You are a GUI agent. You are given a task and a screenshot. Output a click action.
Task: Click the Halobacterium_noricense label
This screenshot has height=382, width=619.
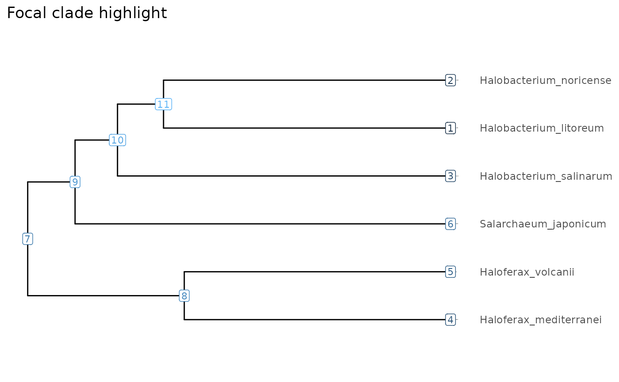546,80
